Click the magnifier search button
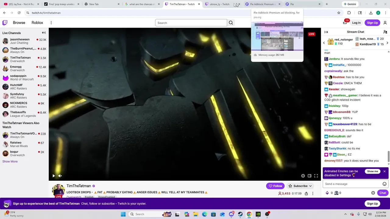Viewport: 390px width, 219px height. tap(231, 23)
